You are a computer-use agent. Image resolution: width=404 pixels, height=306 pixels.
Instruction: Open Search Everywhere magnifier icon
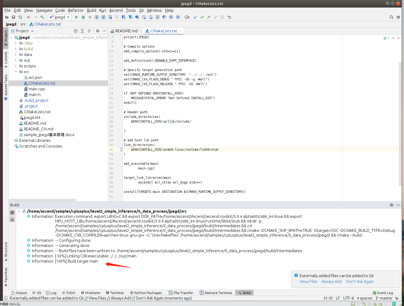point(391,17)
